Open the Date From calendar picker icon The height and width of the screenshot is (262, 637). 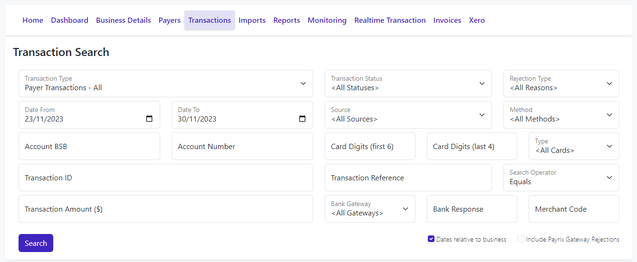pyautogui.click(x=149, y=119)
